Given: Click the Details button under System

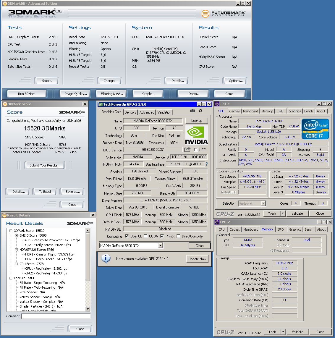Looking at the screenshot, I should (178, 81).
